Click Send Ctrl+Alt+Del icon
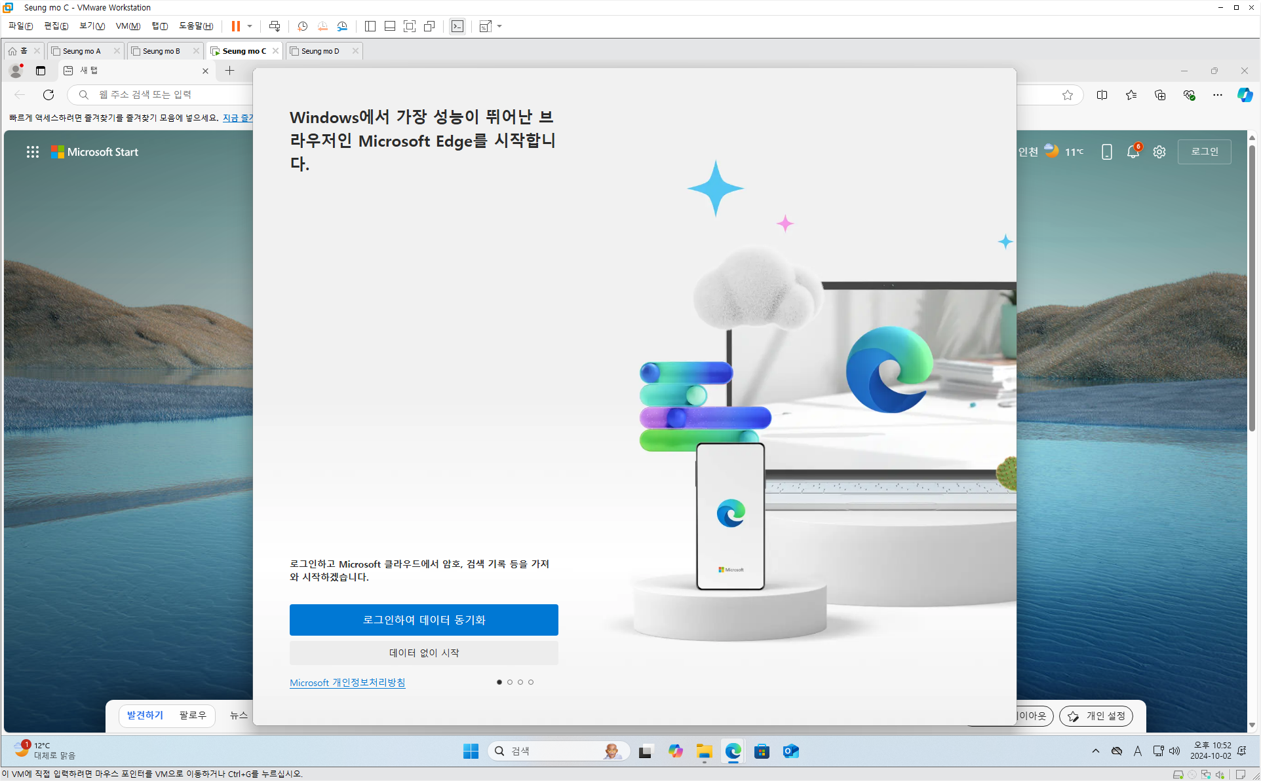 click(275, 26)
